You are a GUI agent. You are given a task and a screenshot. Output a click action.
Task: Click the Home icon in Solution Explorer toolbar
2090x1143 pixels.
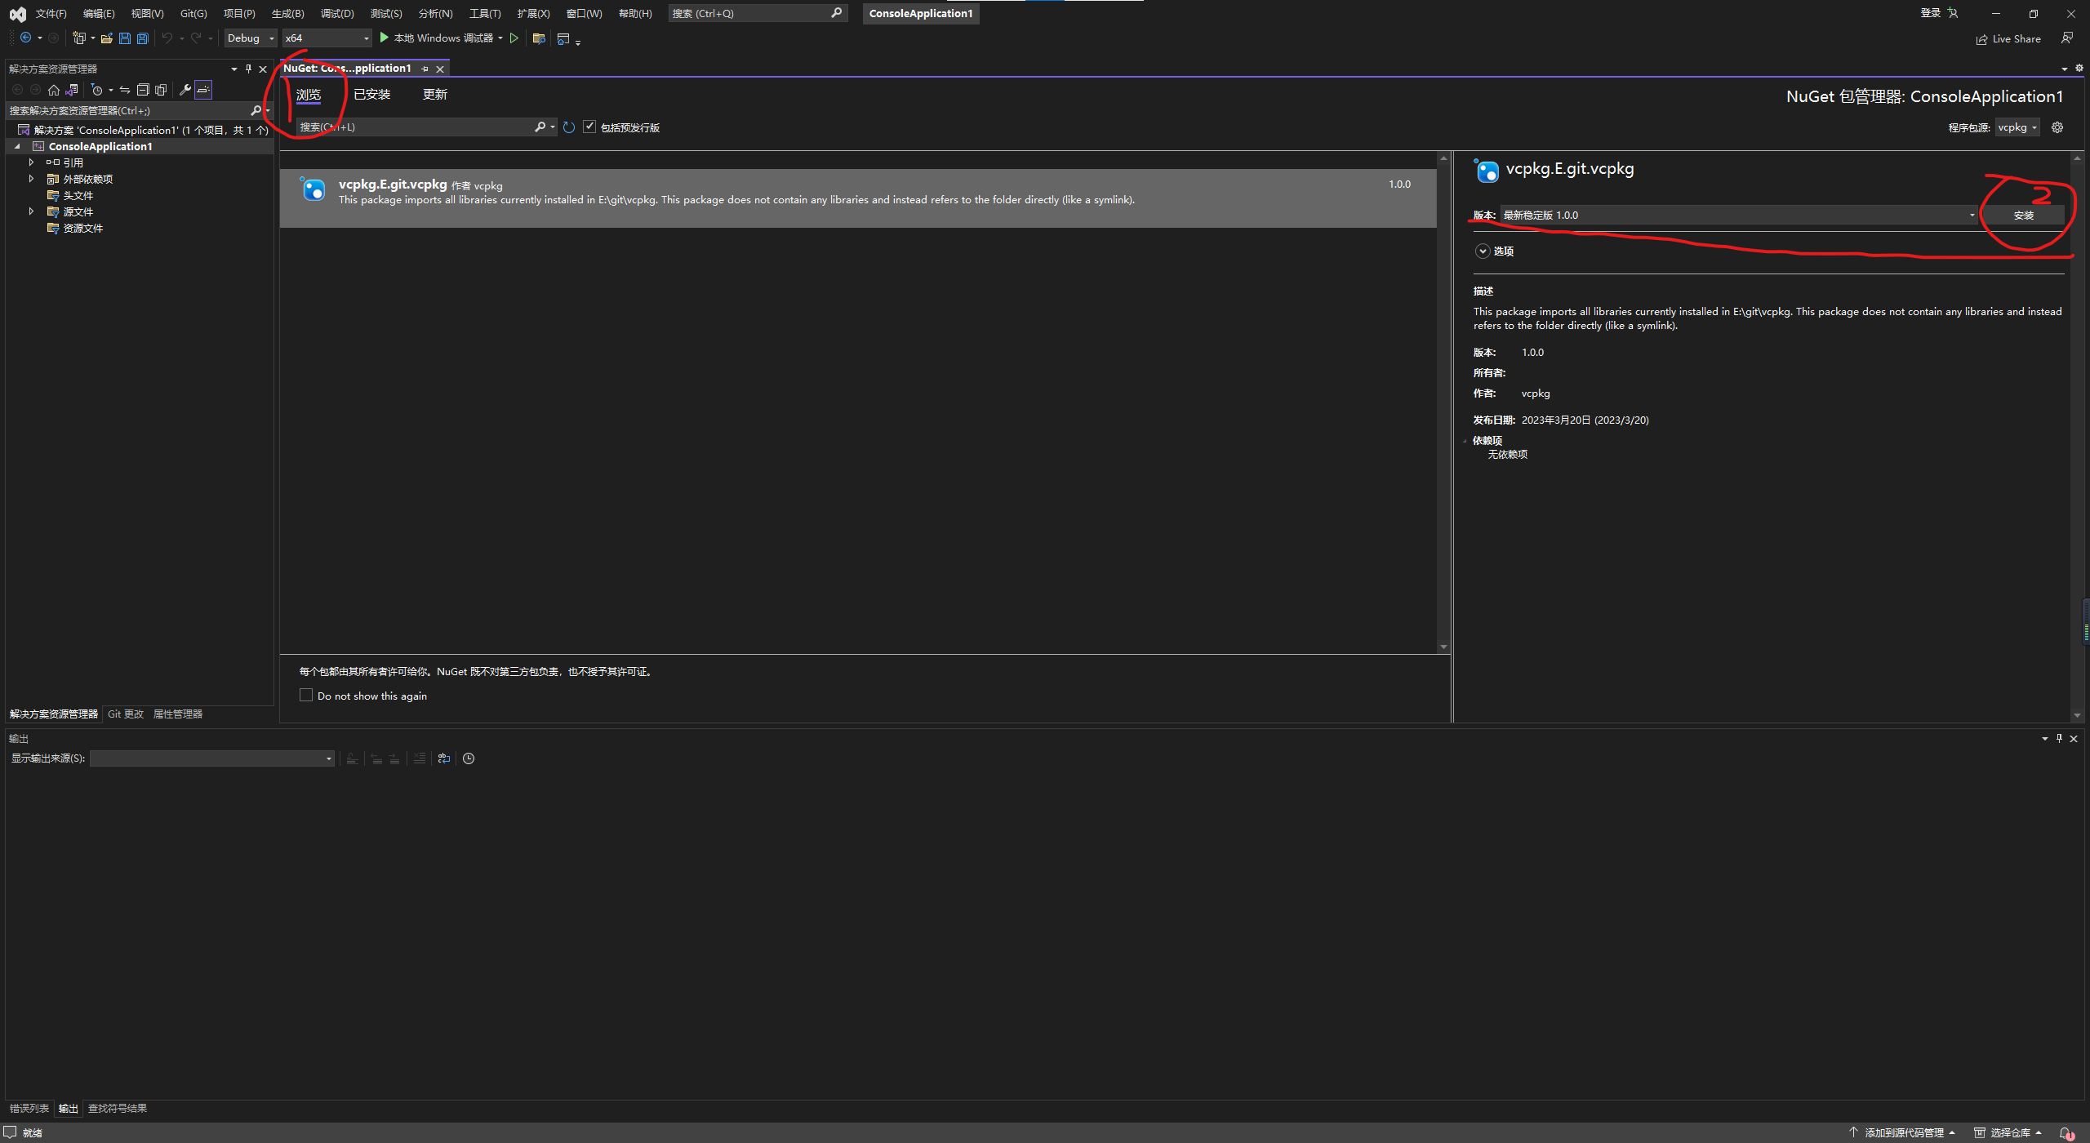[54, 90]
